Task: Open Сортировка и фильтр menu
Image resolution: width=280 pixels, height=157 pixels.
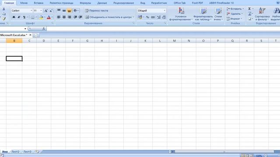Action: pyautogui.click(x=262, y=14)
